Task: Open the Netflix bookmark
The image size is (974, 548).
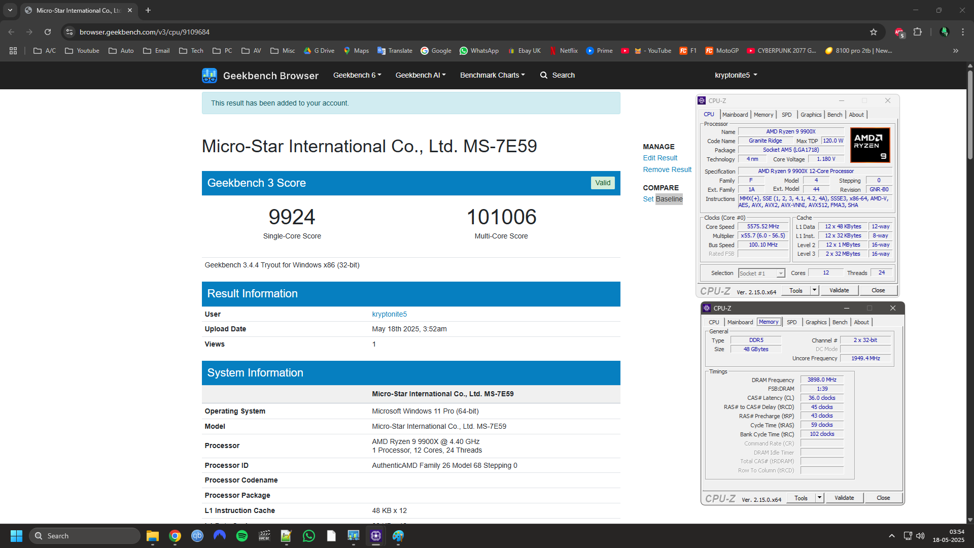Action: (564, 51)
